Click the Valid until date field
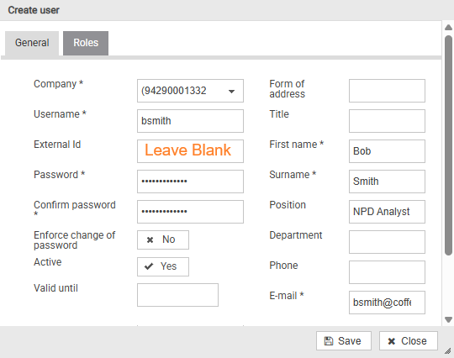454x358 pixels. click(177, 295)
